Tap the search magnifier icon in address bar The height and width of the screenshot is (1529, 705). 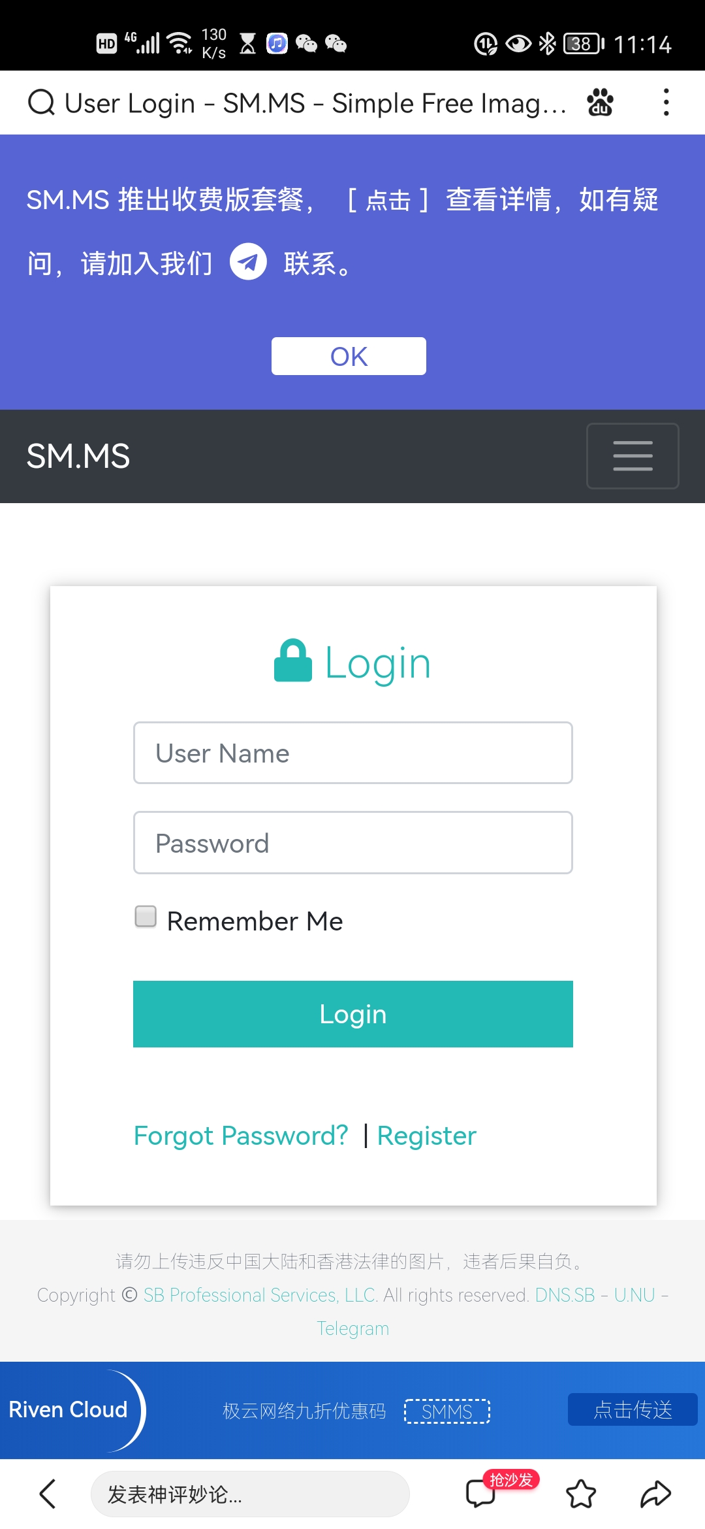(x=42, y=103)
